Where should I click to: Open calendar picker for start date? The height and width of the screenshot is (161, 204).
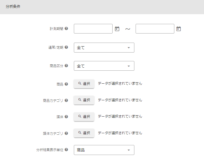(x=117, y=29)
